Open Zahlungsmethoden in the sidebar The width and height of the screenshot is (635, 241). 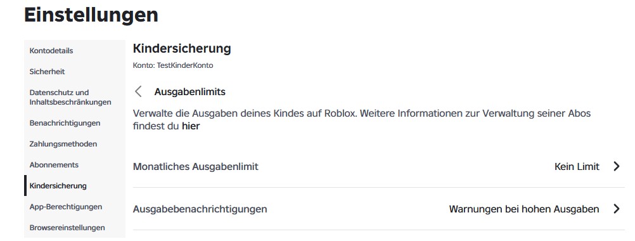pos(63,144)
